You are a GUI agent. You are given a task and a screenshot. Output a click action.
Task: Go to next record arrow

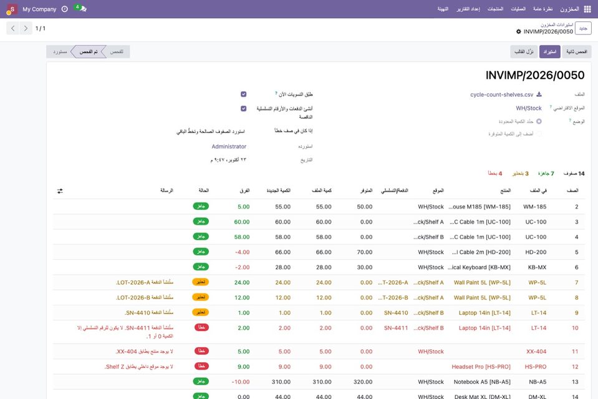(26, 28)
